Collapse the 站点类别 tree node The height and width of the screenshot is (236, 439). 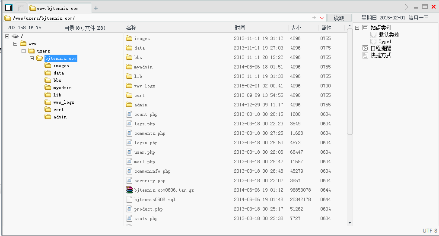(x=357, y=28)
